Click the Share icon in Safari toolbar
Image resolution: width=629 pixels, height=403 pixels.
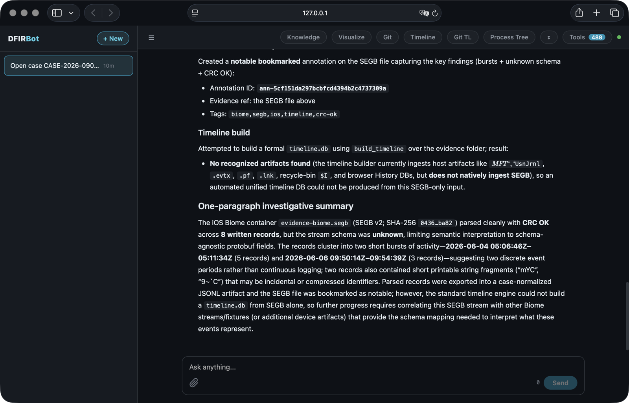tap(579, 13)
